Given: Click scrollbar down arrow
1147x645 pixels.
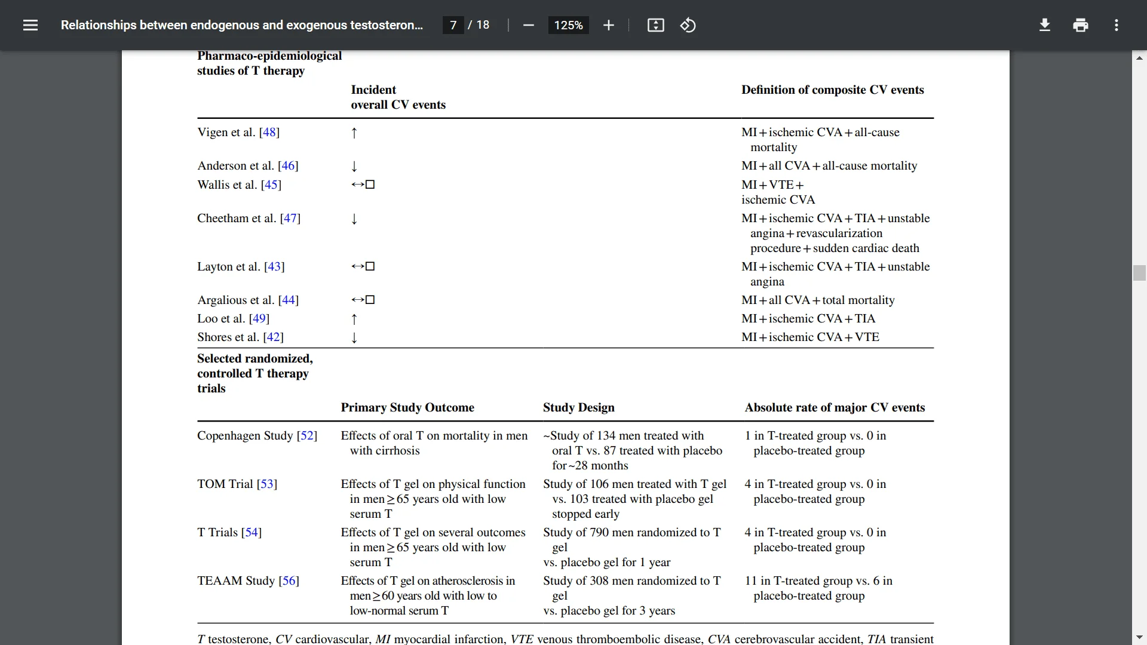Looking at the screenshot, I should point(1139,638).
